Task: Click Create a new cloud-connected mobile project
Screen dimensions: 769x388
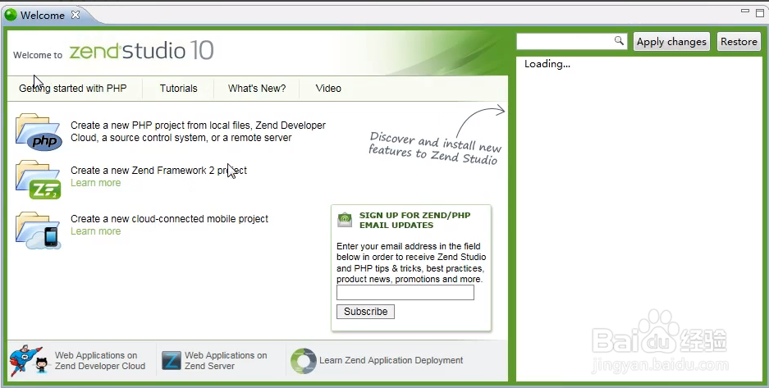Action: (x=169, y=219)
